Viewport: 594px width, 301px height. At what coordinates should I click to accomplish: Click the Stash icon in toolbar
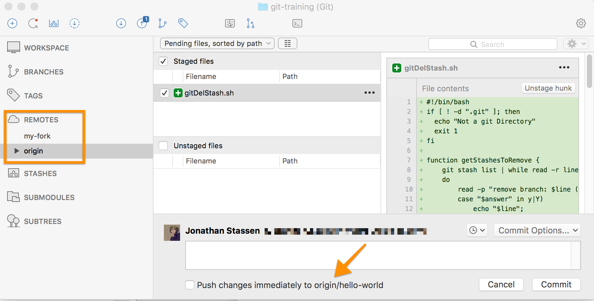[x=54, y=23]
